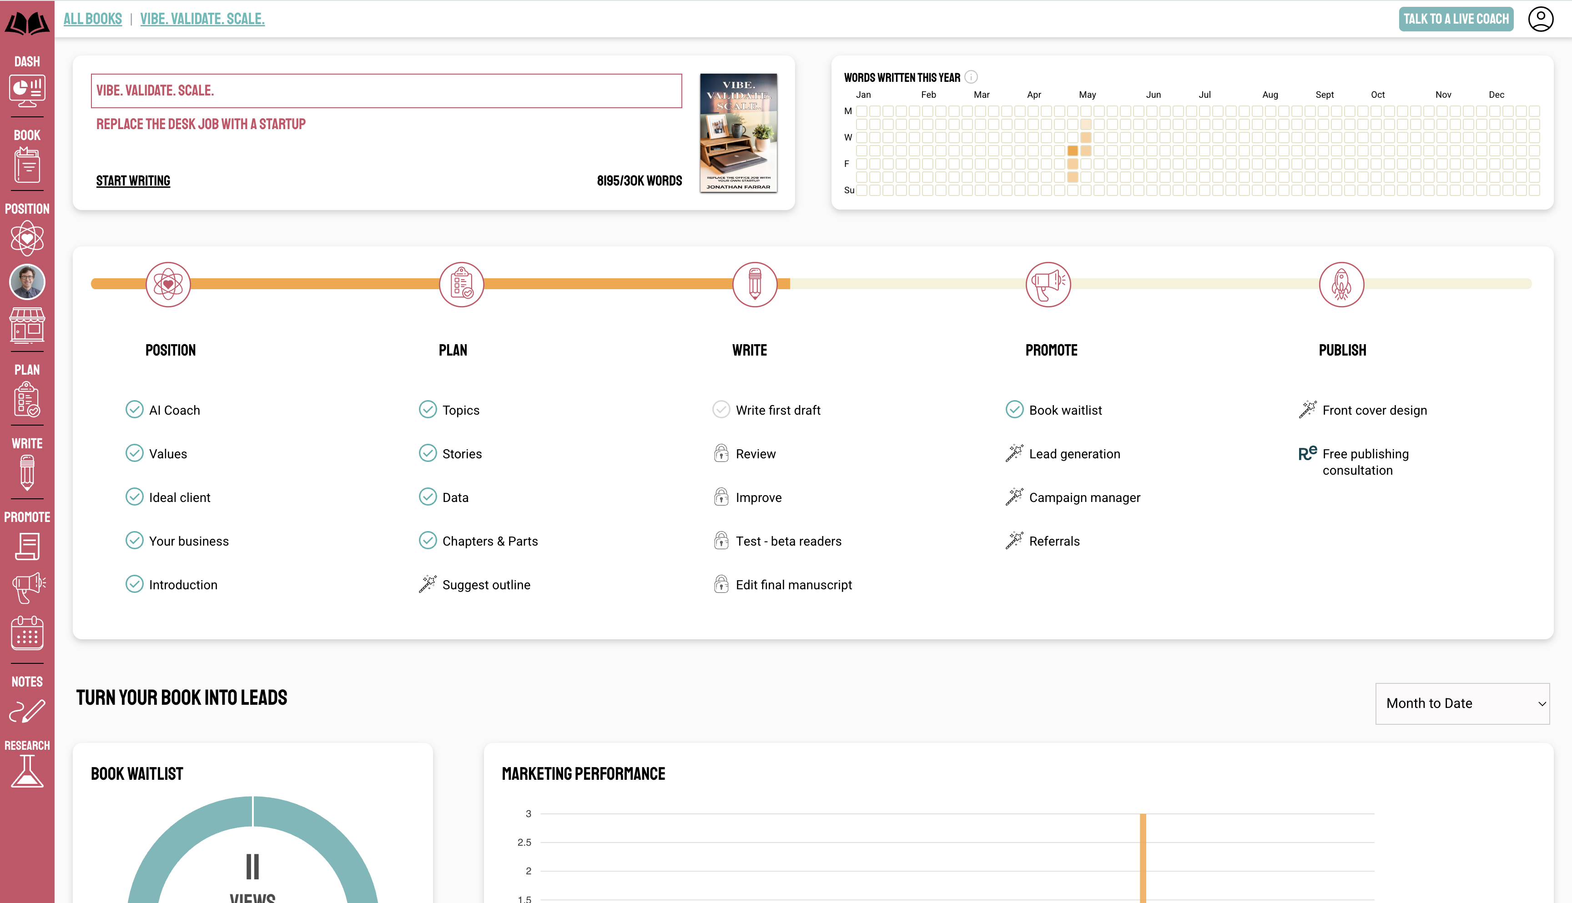Open the user account profile icon
The width and height of the screenshot is (1572, 903).
1540,19
